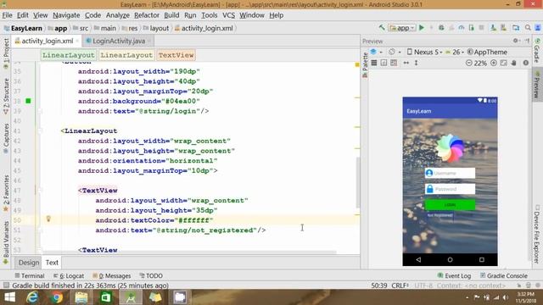Open the SDK Manager icon
543x305 pixels.
click(503, 28)
